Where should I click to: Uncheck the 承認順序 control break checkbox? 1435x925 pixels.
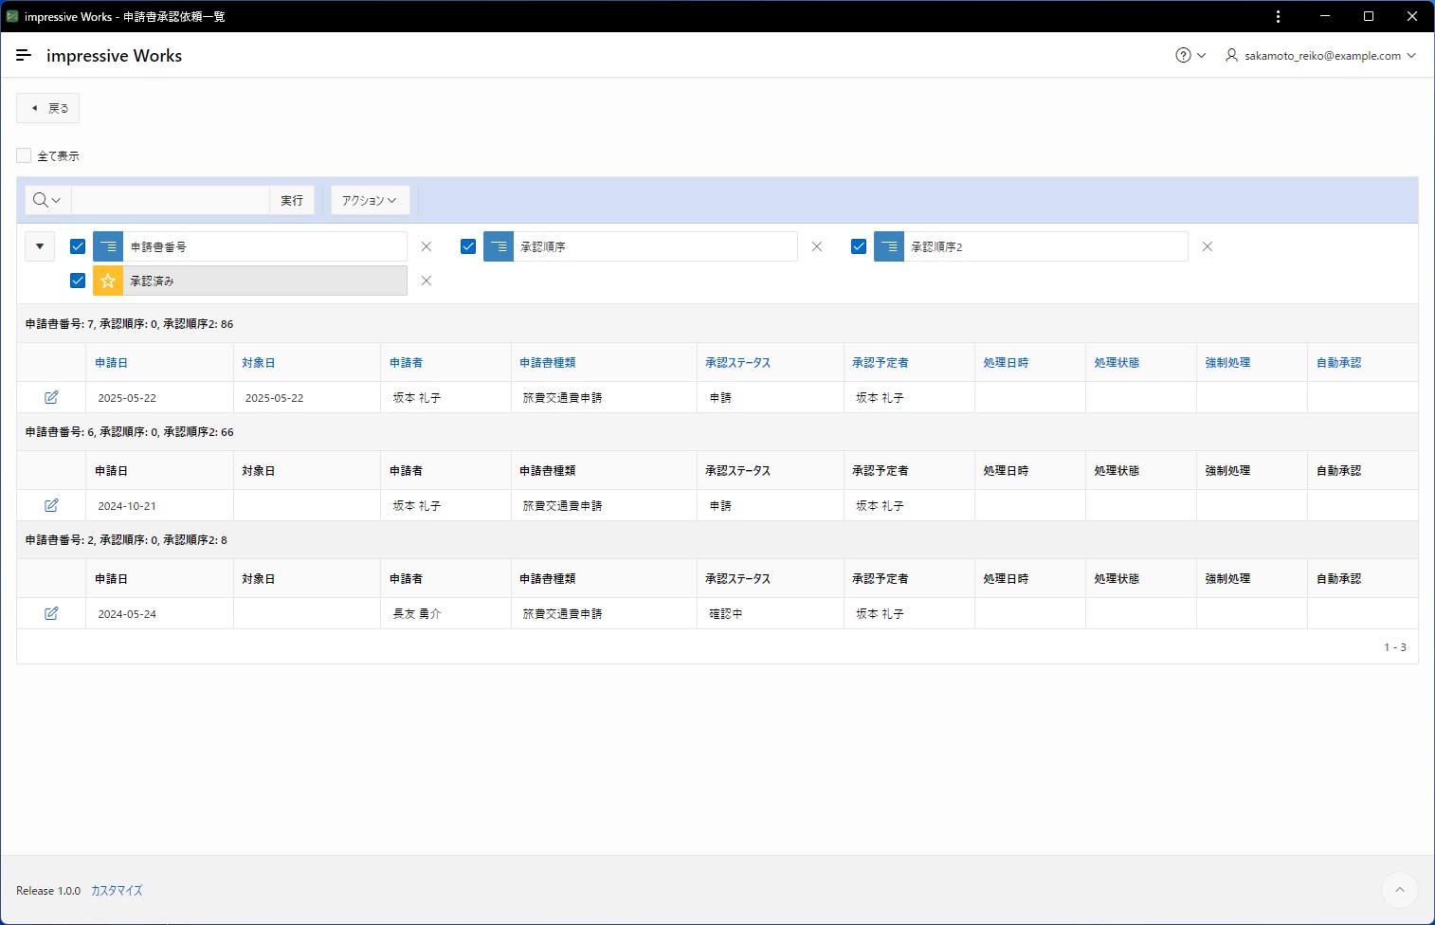pyautogui.click(x=468, y=246)
